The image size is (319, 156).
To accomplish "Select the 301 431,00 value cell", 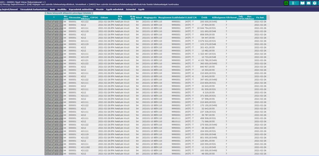I will point(206,47).
